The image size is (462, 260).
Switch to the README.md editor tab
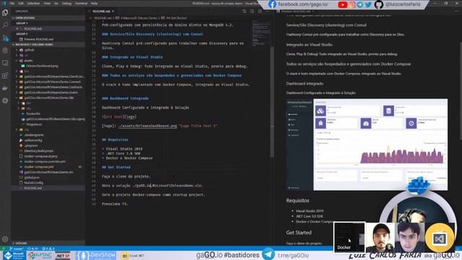(x=101, y=12)
